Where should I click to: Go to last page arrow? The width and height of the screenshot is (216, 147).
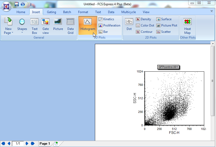(x=33, y=144)
